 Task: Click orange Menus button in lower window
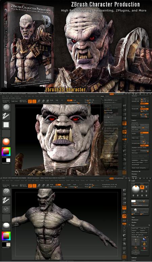click(112, 179)
